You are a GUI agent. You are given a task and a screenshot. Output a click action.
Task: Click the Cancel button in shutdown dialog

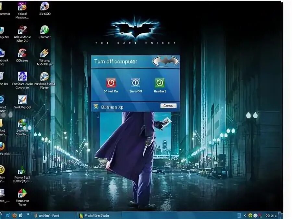click(168, 106)
